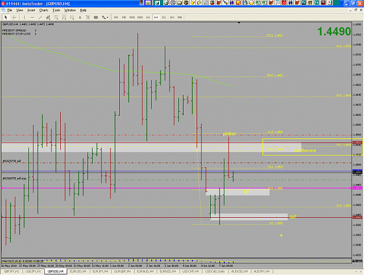
Task: Select the diagonal Trendline tool
Action: [40, 17]
